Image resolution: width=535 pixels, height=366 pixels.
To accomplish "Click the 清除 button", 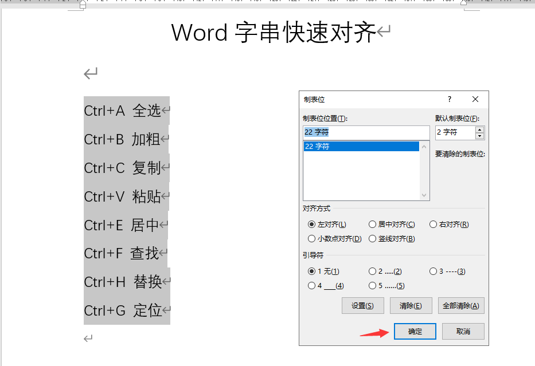I will [x=411, y=306].
